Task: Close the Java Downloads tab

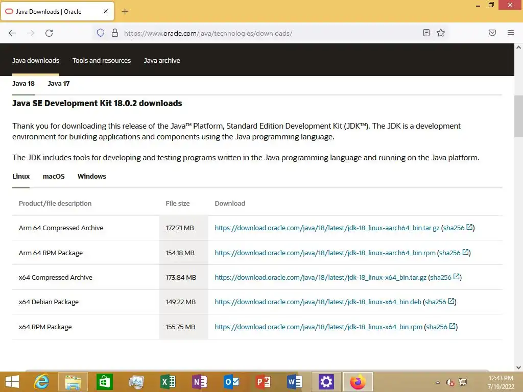Action: pyautogui.click(x=106, y=11)
